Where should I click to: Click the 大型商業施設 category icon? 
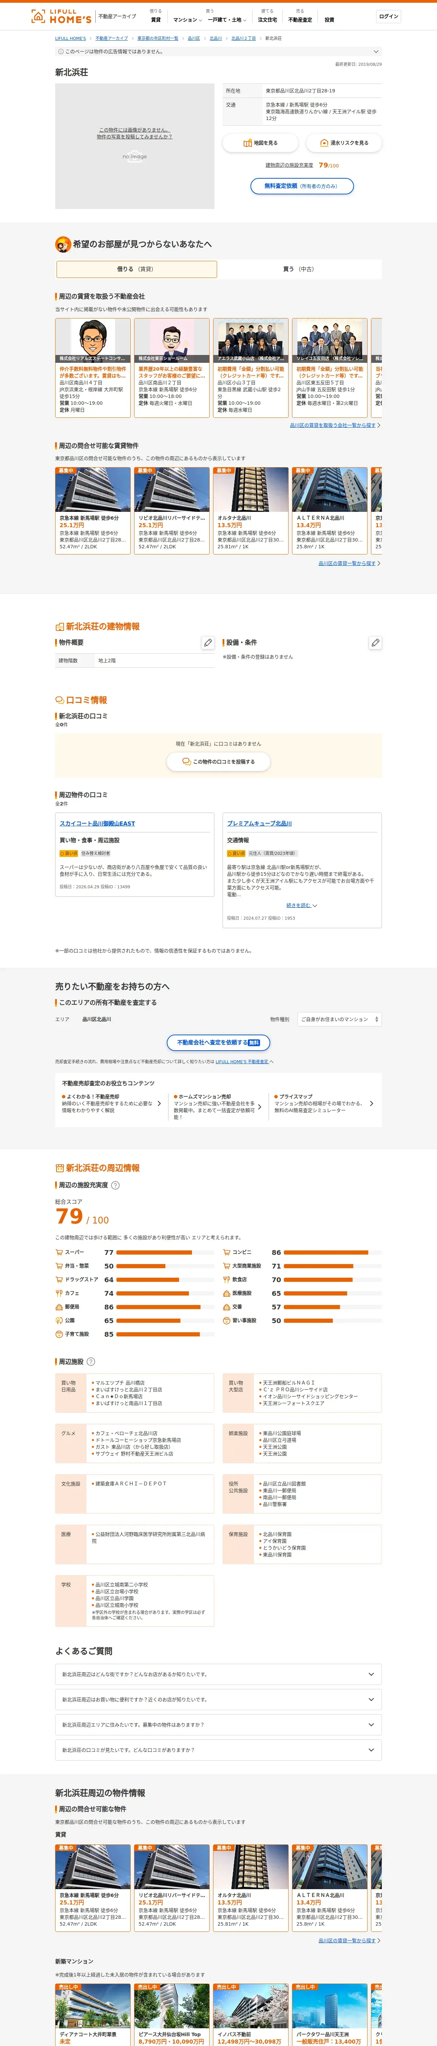[226, 1266]
